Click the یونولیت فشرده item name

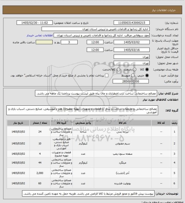123,184
